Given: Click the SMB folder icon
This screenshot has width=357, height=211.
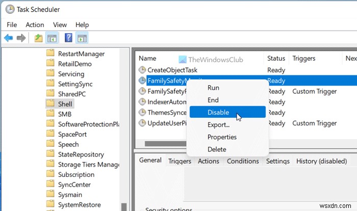Looking at the screenshot, I should [x=50, y=113].
